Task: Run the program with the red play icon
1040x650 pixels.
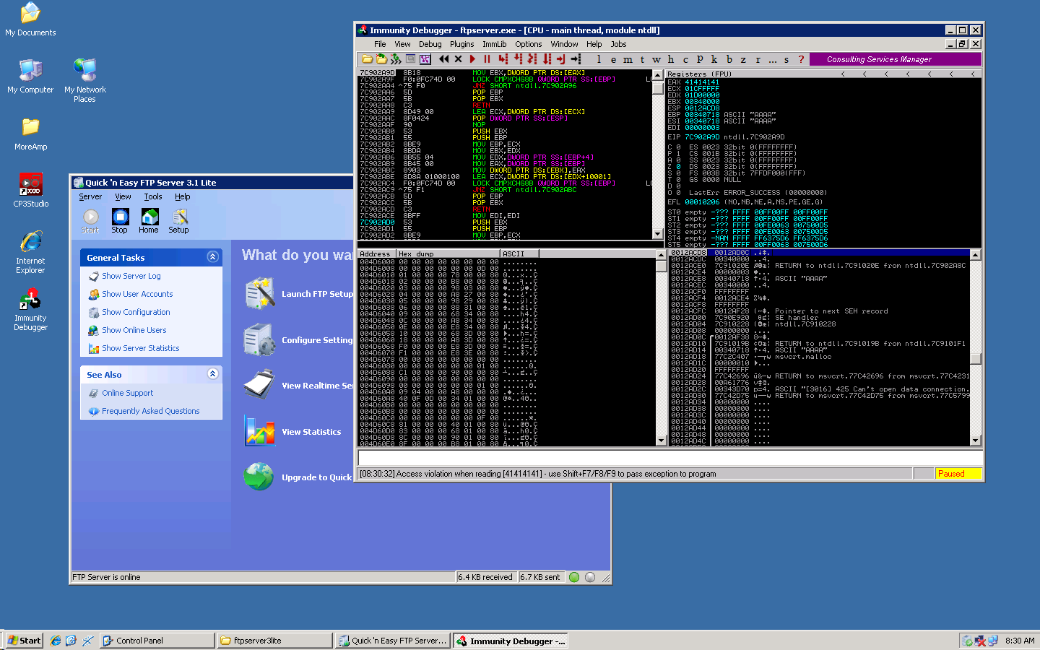Action: coord(472,59)
